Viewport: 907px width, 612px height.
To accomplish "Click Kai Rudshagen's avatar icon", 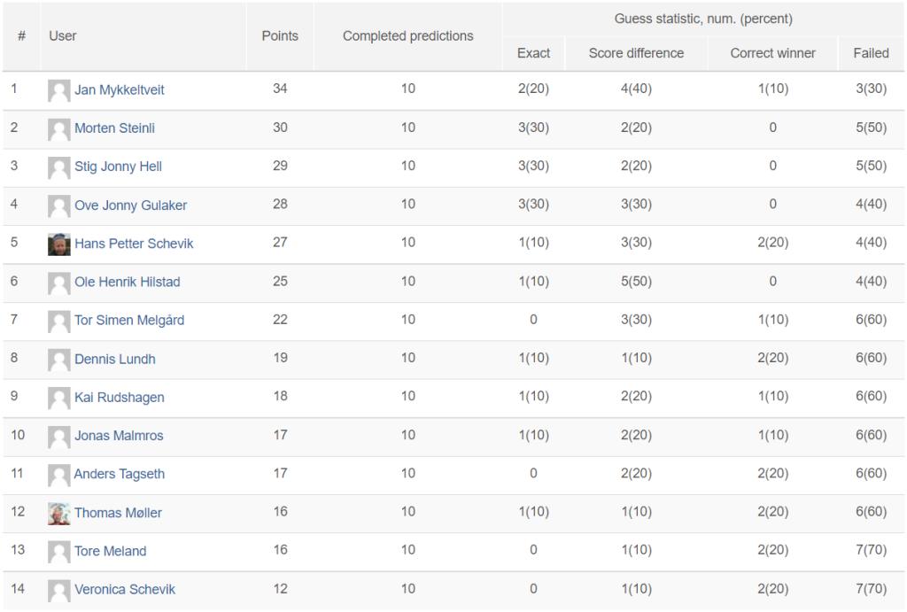I will 59,398.
